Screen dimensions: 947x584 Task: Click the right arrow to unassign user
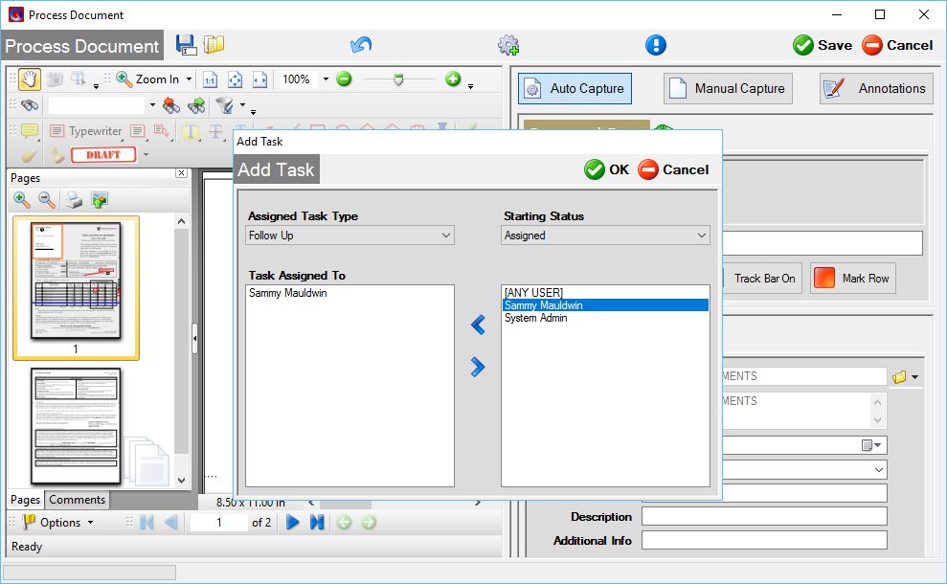pyautogui.click(x=478, y=367)
